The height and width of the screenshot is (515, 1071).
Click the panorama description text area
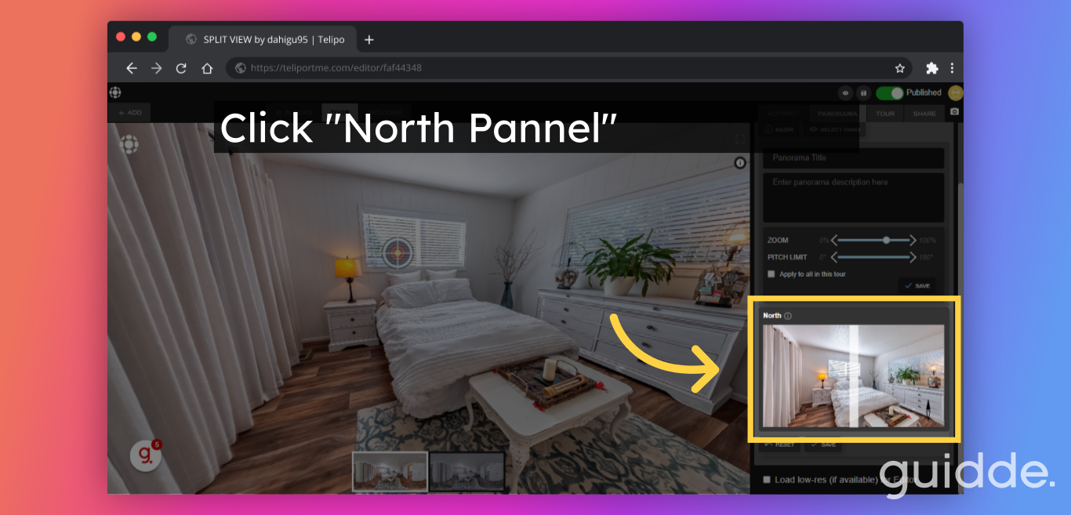853,198
